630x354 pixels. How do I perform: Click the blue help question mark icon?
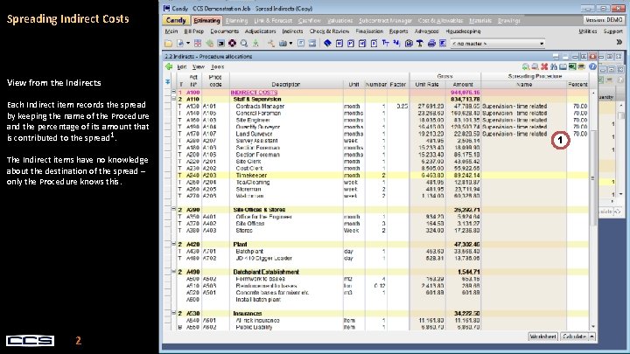point(591,66)
